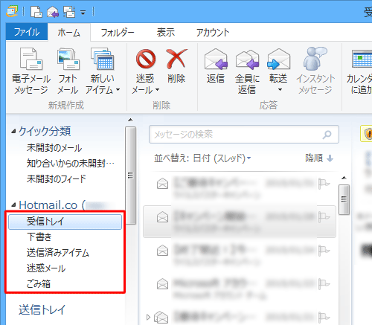
Task: Click the first message envelope icon
Action: (162, 184)
